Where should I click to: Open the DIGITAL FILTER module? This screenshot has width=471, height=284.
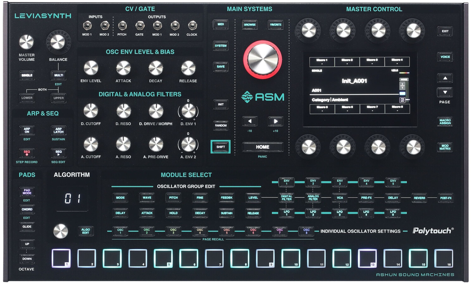point(287,198)
